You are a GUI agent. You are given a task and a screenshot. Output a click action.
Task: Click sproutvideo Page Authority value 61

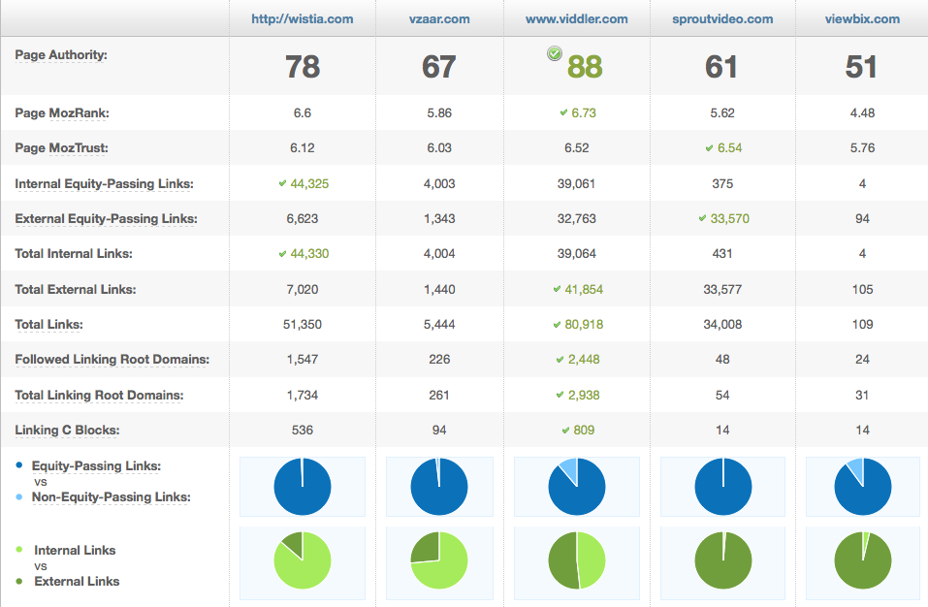721,67
